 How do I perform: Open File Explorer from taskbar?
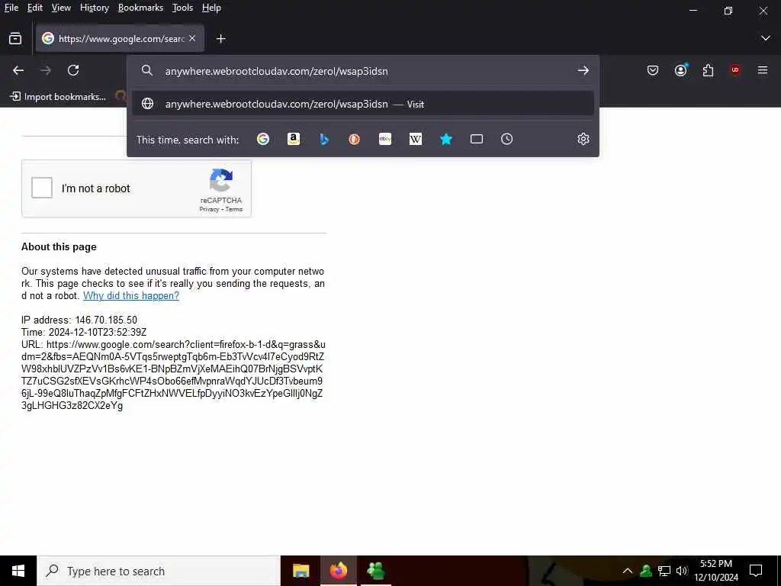click(x=301, y=571)
